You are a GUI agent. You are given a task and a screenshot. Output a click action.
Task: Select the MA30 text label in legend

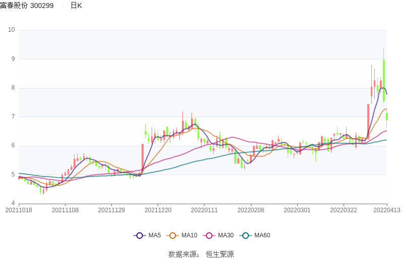pos(226,235)
